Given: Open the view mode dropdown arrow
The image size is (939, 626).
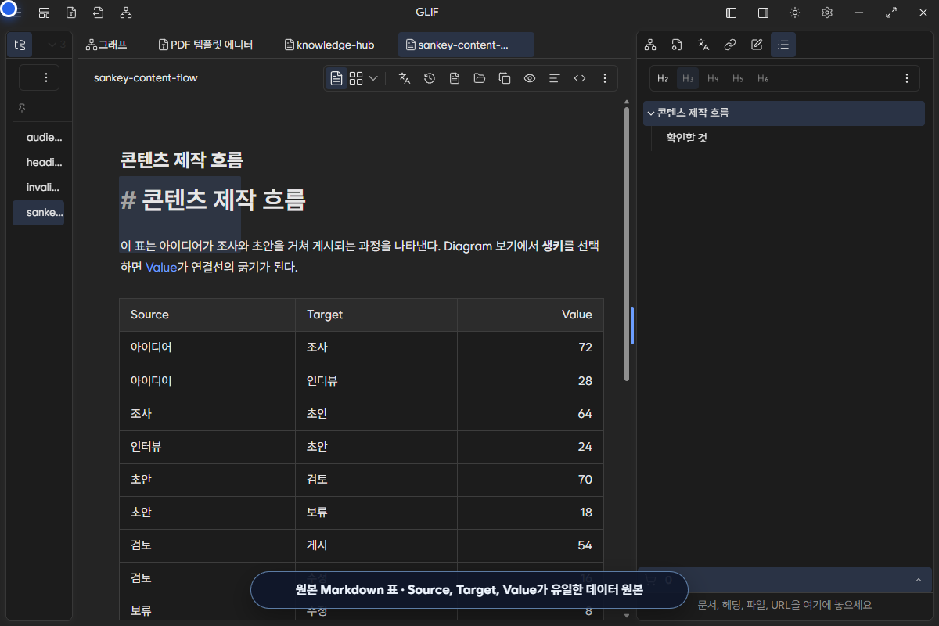Looking at the screenshot, I should pos(373,78).
